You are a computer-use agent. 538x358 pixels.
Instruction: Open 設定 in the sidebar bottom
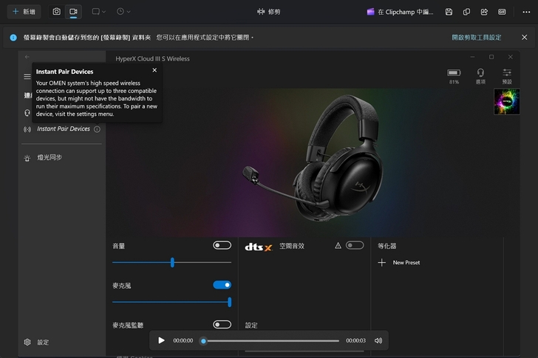click(43, 342)
